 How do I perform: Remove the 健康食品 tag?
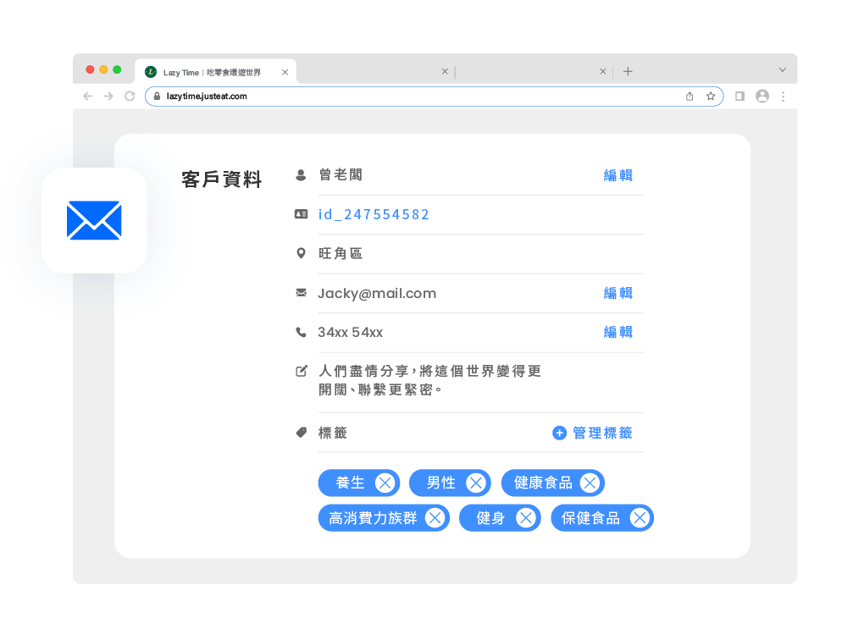coord(590,483)
